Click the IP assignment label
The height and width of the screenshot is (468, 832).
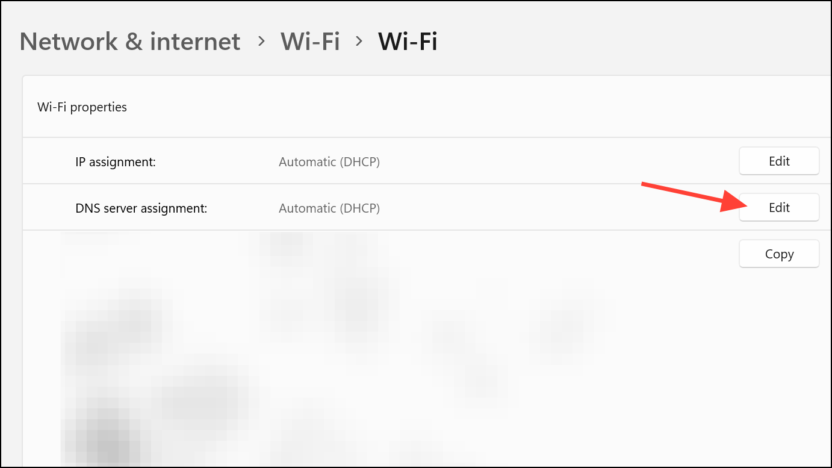tap(116, 162)
